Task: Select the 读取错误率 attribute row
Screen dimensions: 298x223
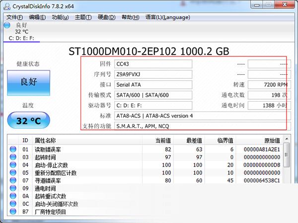Action: point(146,150)
